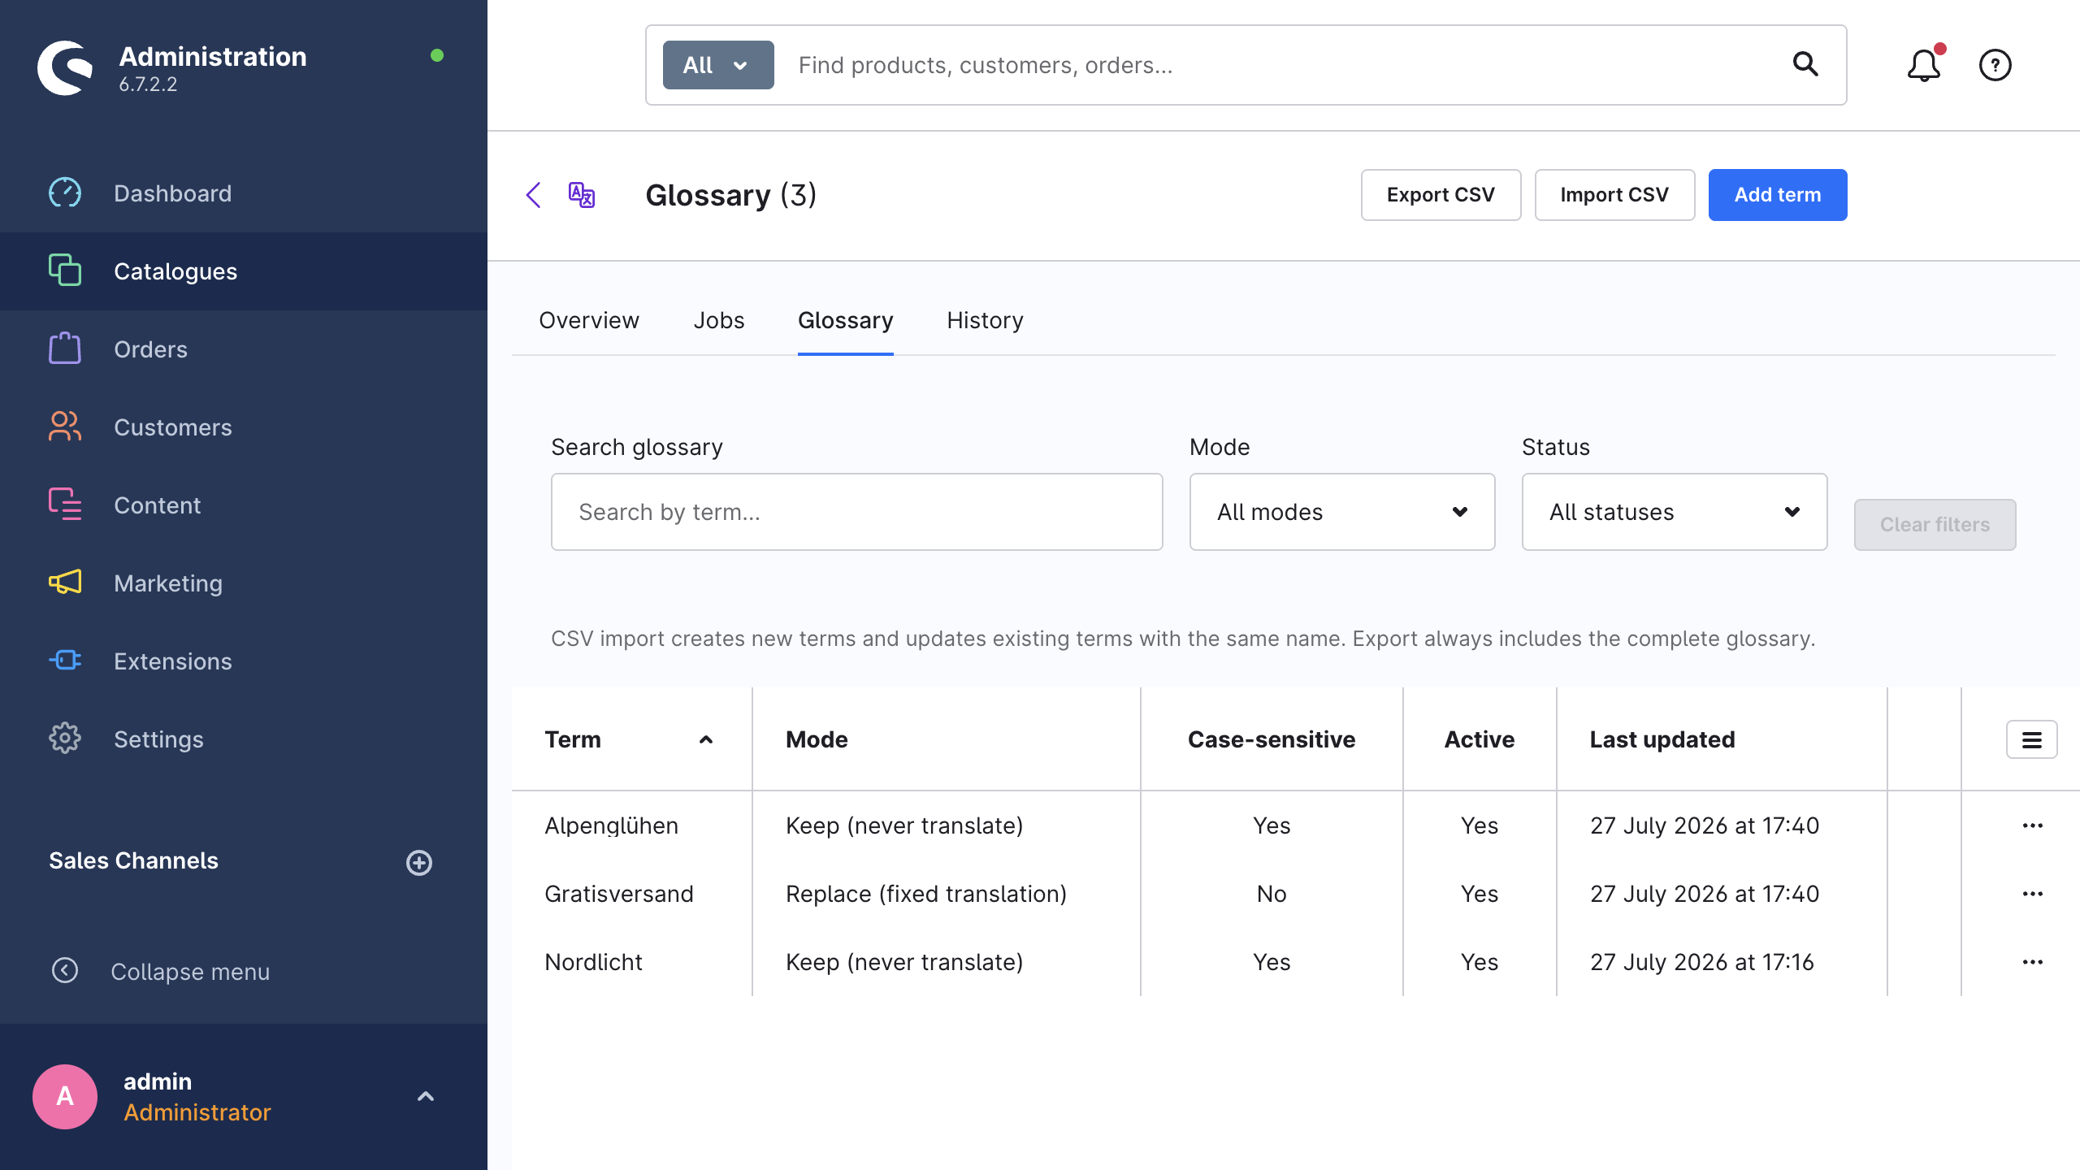Click the Orders shopping bag icon
This screenshot has width=2080, height=1170.
coord(65,349)
